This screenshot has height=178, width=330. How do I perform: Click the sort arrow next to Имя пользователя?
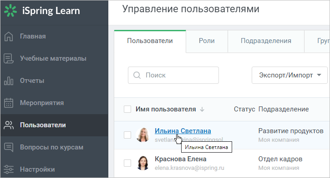[202, 109]
